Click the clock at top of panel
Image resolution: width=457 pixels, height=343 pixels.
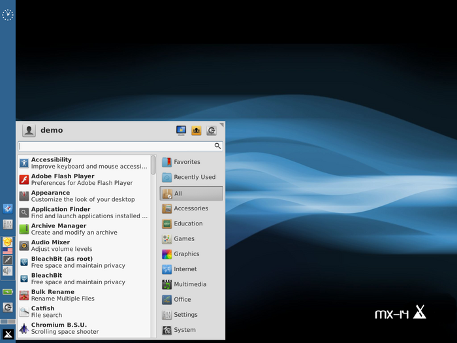tap(8, 14)
